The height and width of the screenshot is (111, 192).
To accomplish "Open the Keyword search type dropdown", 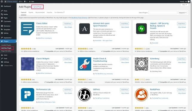I will click(183, 12).
